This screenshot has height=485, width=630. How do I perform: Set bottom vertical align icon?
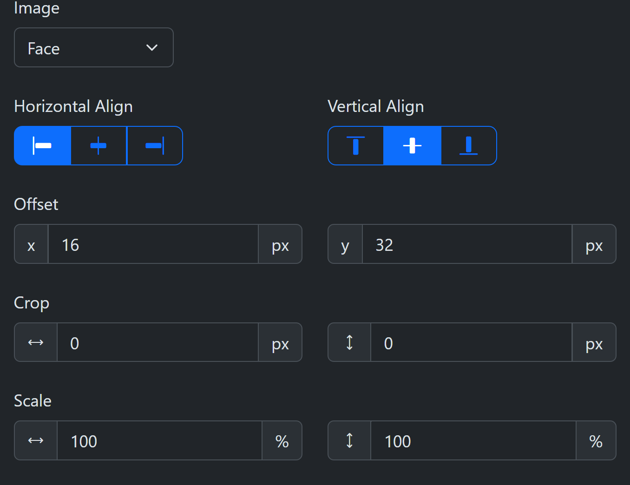tap(468, 146)
